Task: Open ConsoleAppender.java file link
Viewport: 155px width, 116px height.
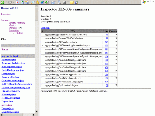Action: 13,80
